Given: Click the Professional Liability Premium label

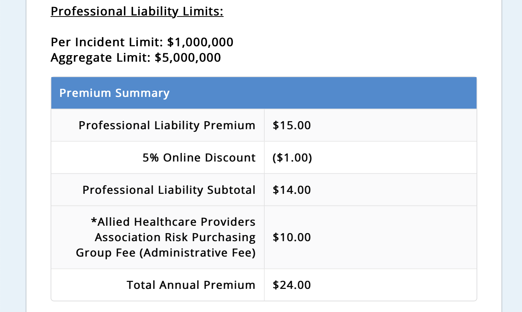Looking at the screenshot, I should pos(167,126).
